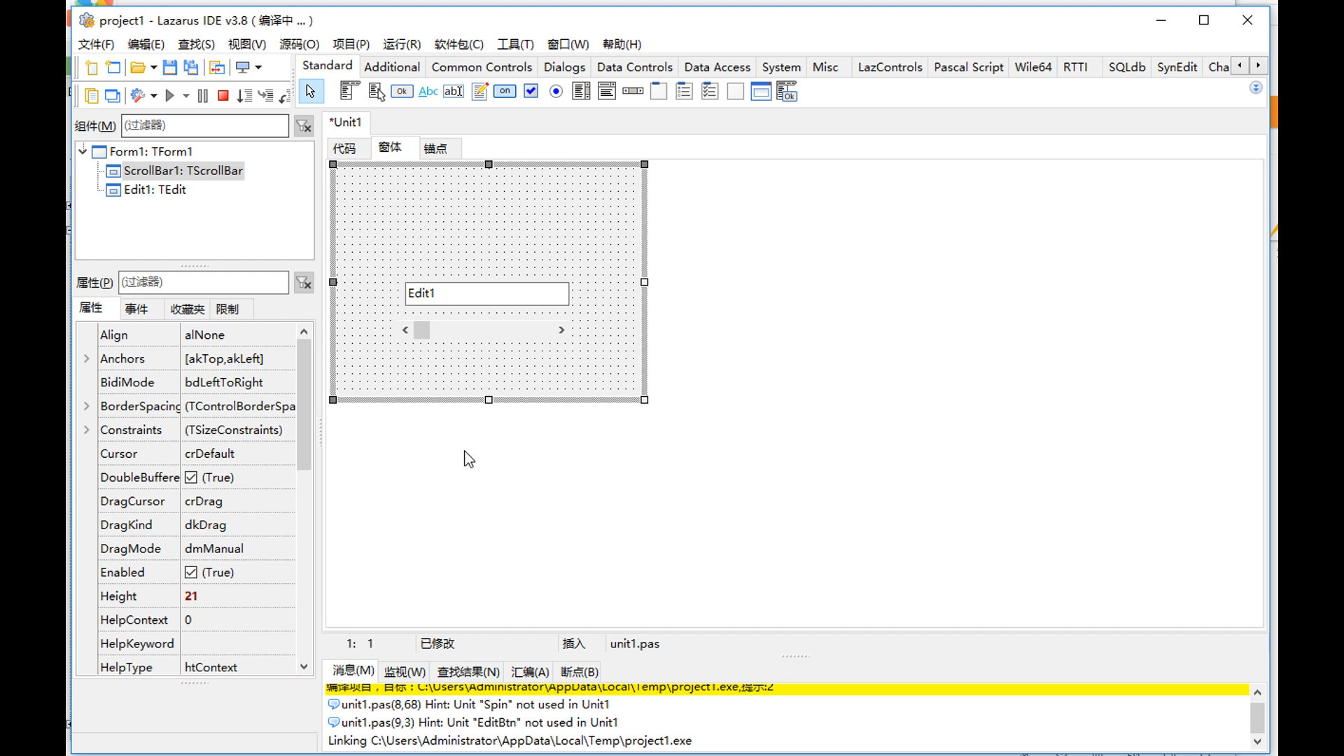The image size is (1344, 756).
Task: Select the TMemo component icon
Action: pyautogui.click(x=479, y=92)
